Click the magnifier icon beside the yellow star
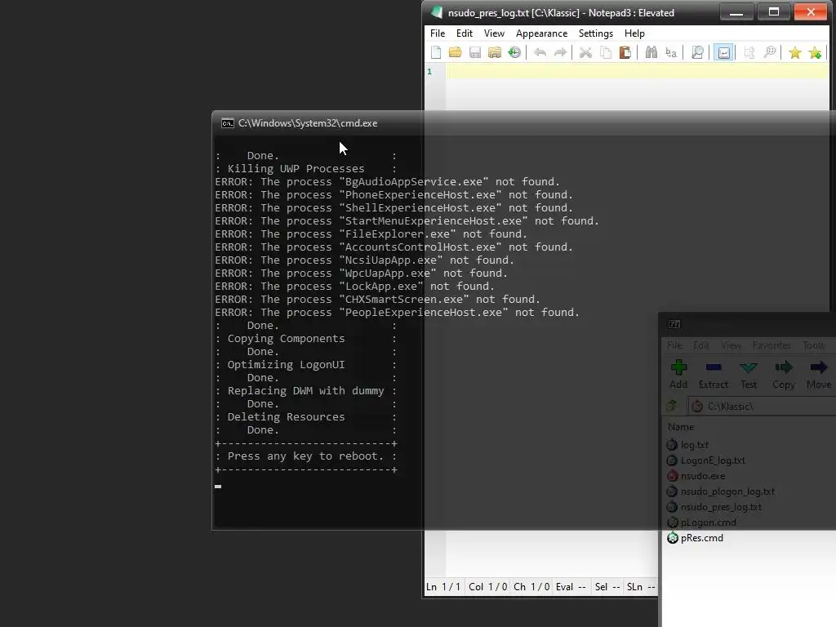This screenshot has height=627, width=836. 769,52
